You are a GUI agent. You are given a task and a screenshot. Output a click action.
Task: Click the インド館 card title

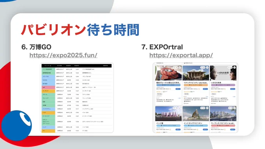(x=160, y=123)
